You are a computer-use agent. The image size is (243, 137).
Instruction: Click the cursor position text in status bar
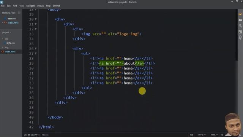(x=32, y=135)
